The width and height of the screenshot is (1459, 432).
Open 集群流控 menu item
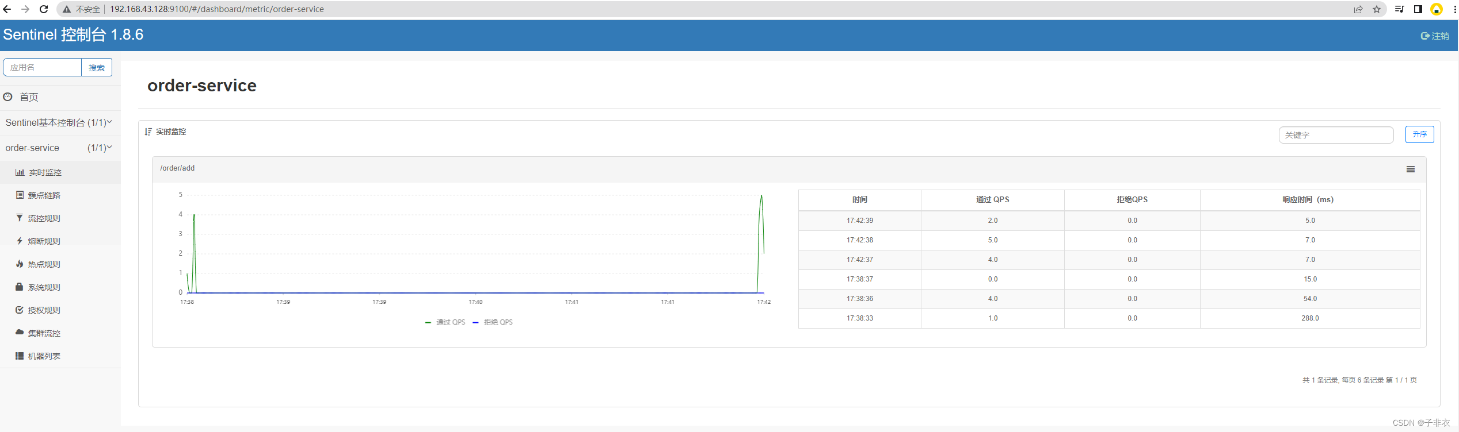point(60,333)
